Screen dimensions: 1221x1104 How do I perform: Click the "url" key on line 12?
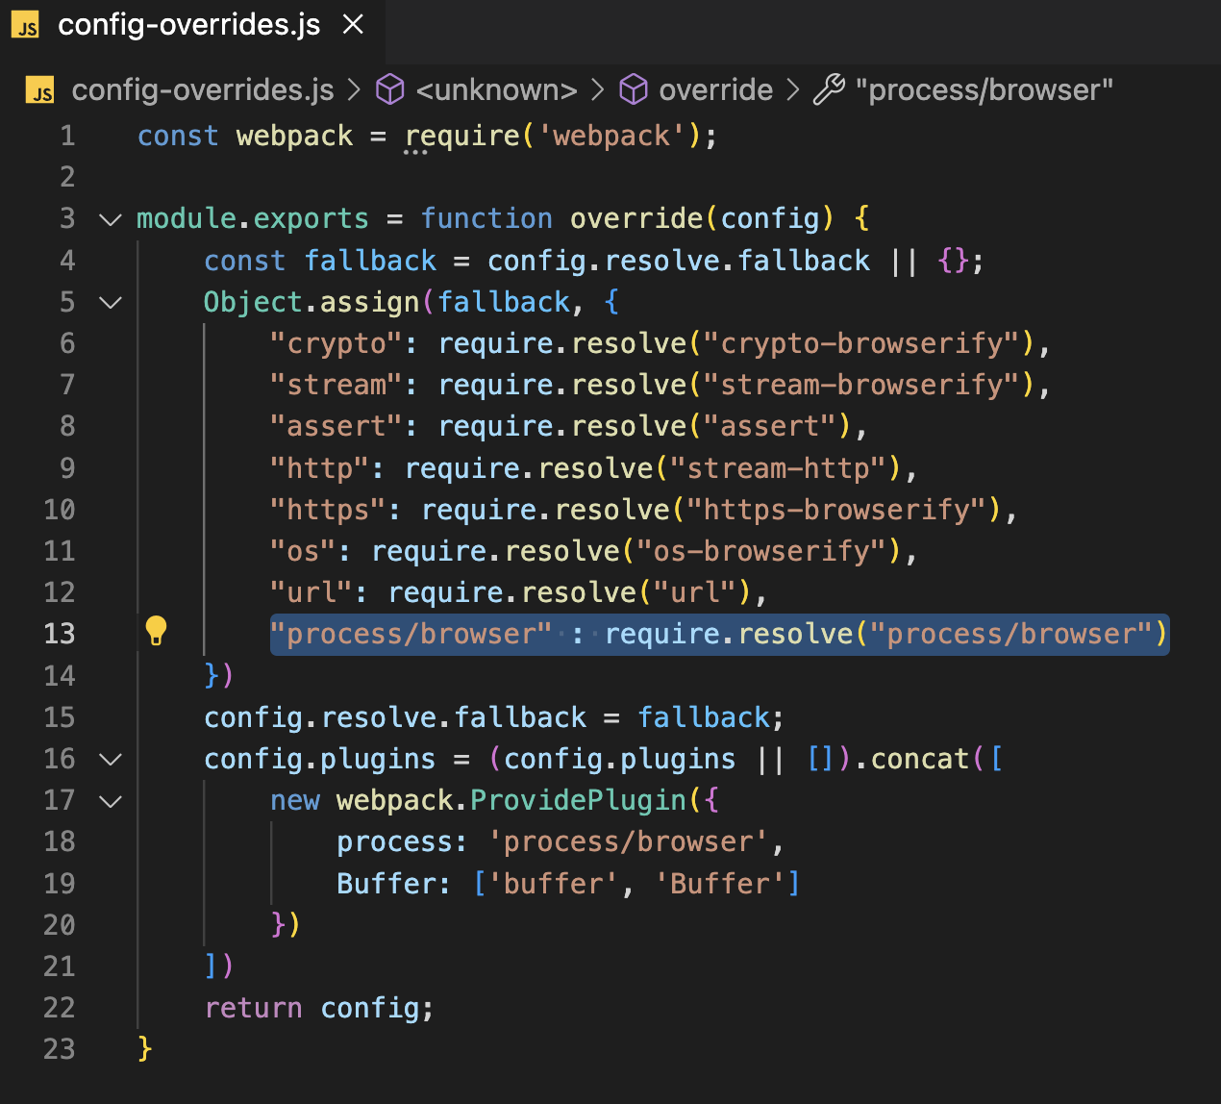pyautogui.click(x=311, y=592)
